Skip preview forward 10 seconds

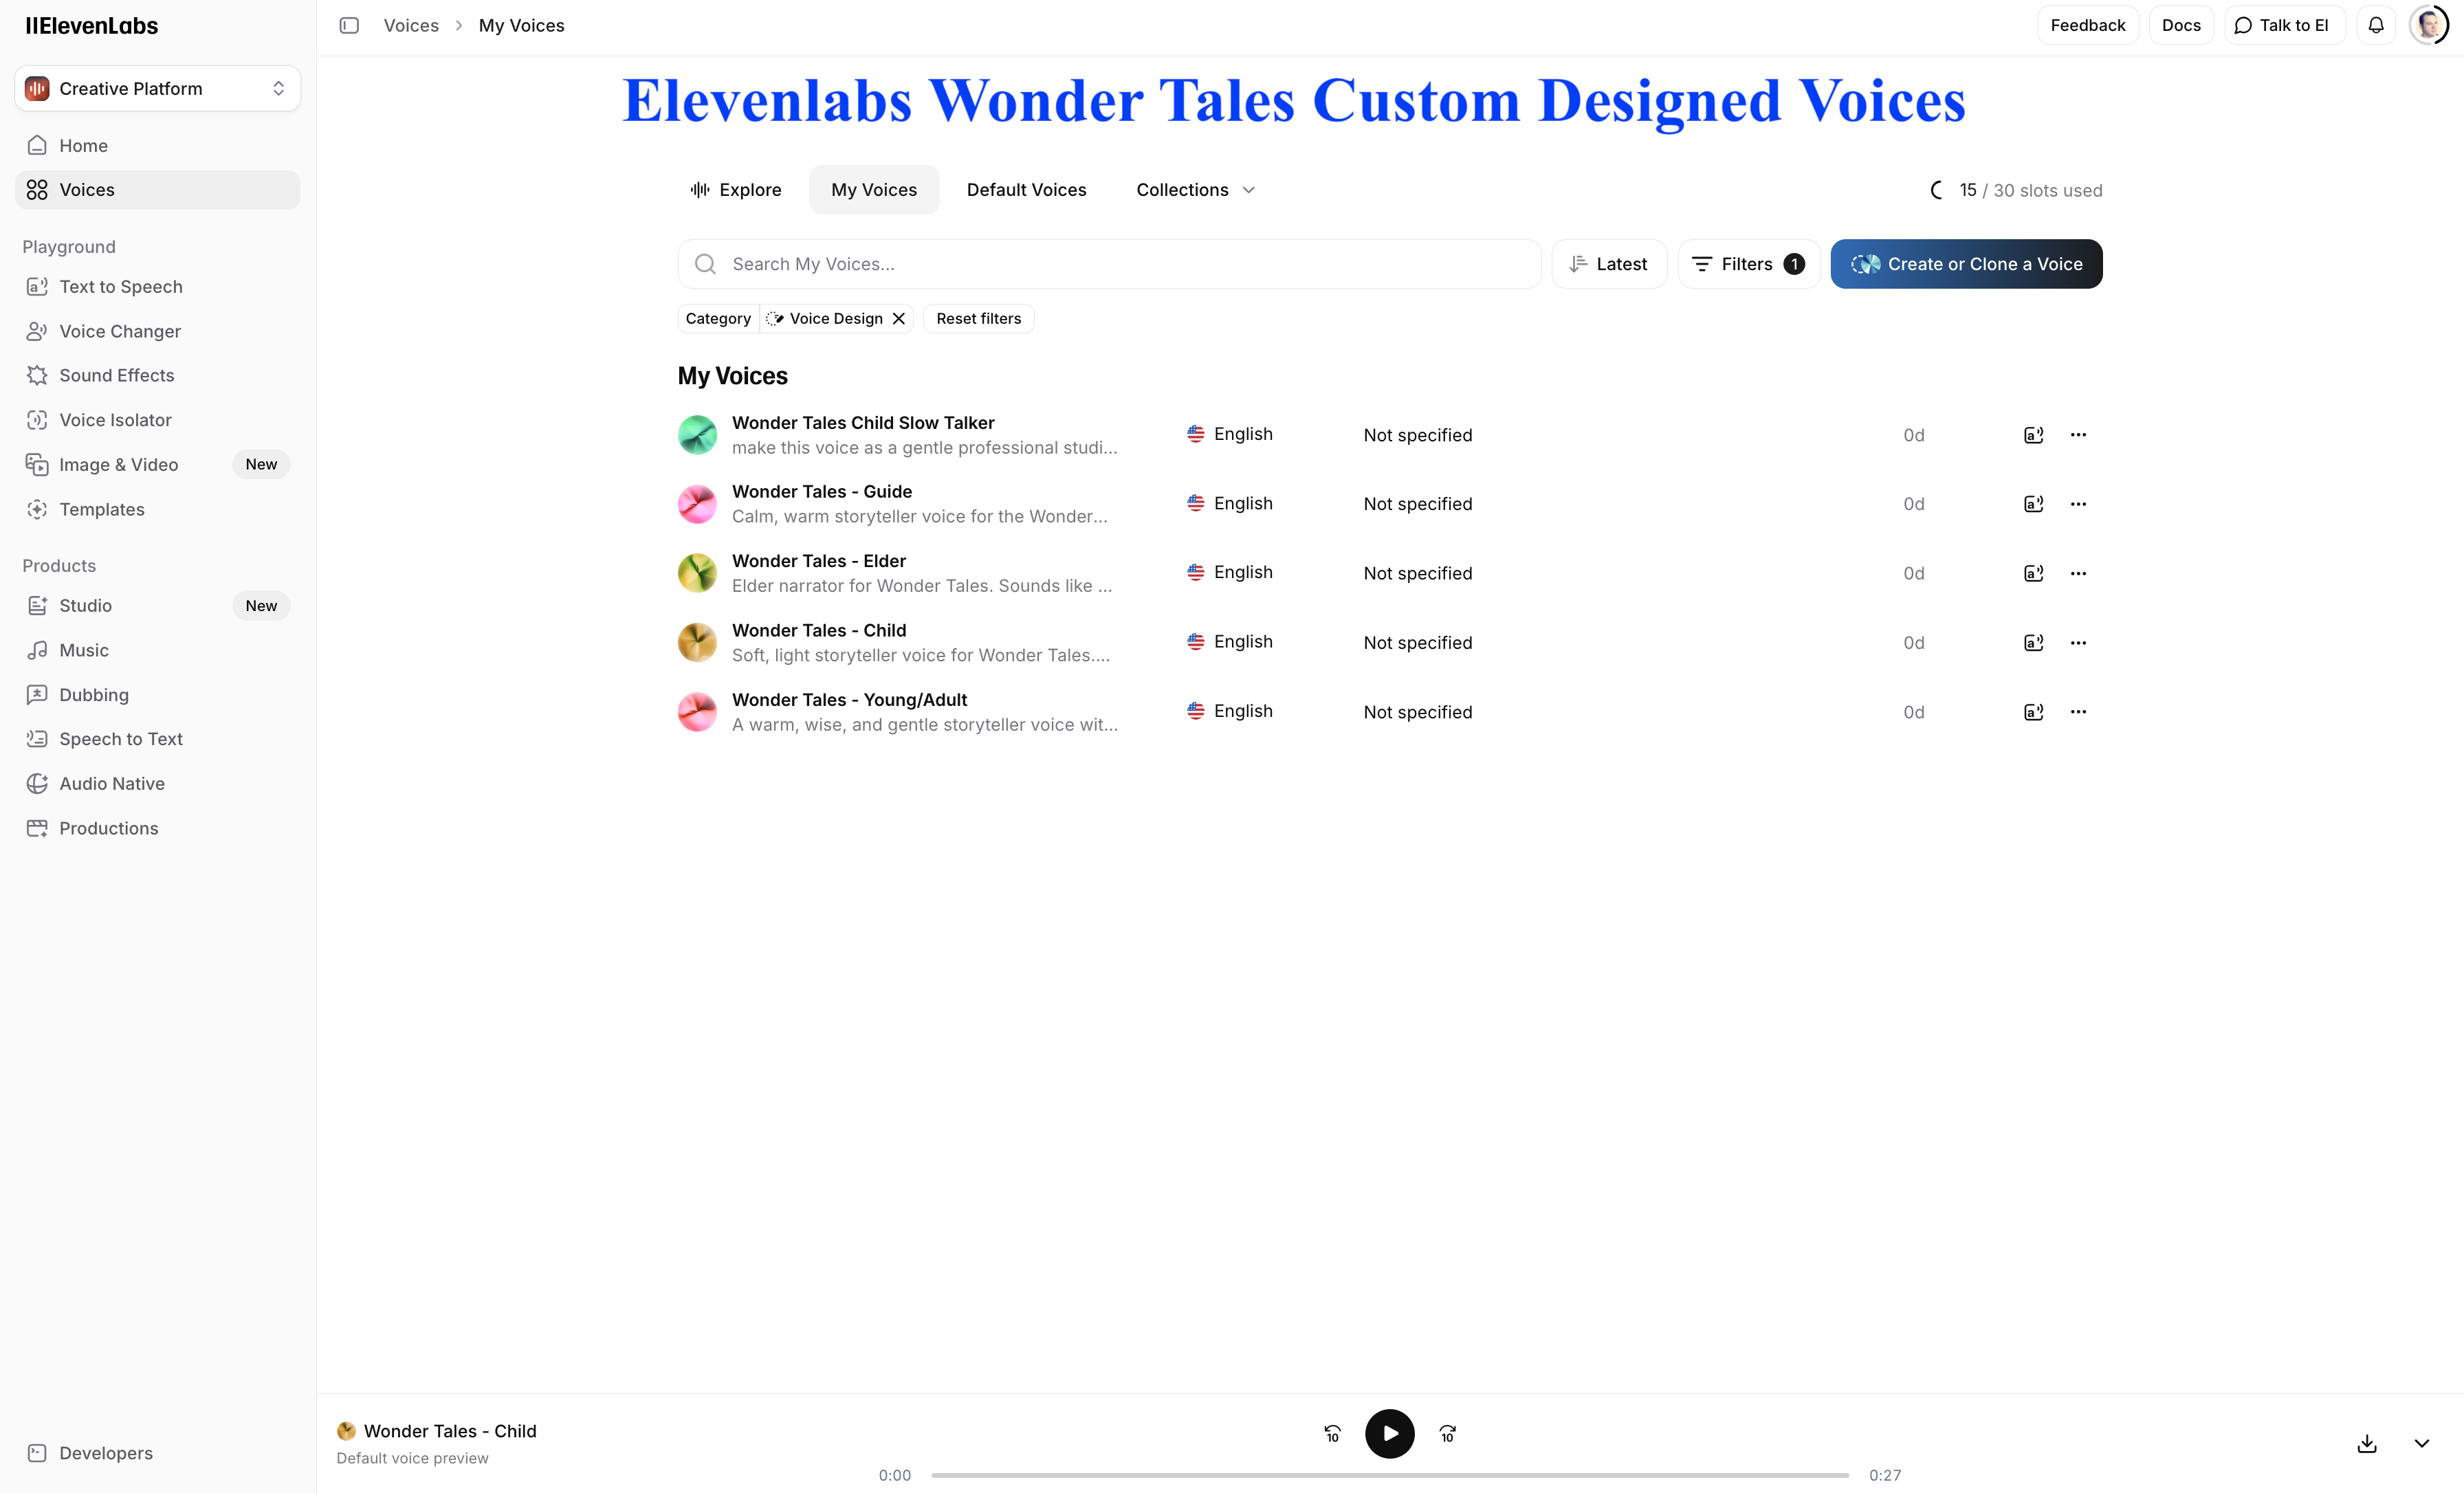[1447, 1434]
